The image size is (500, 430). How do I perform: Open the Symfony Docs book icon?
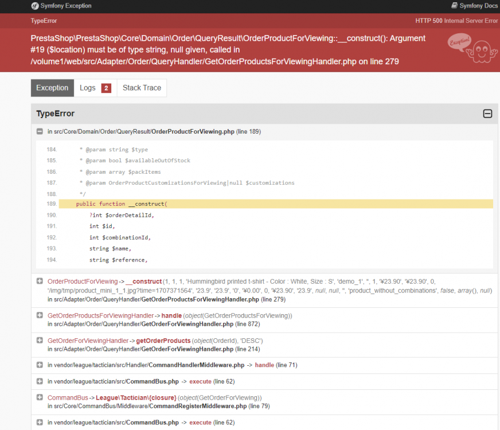(x=454, y=5)
